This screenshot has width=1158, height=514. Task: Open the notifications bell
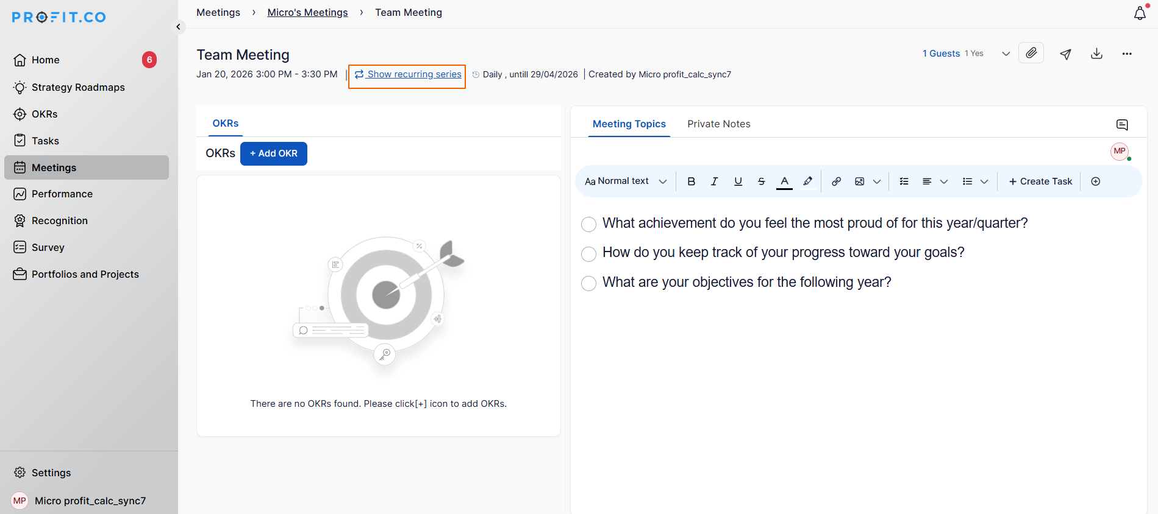pyautogui.click(x=1139, y=13)
